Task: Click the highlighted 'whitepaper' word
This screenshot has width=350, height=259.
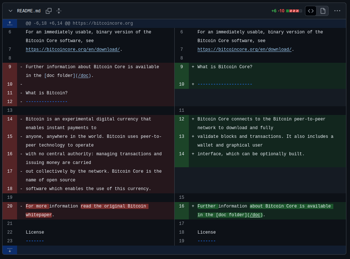Action: [39, 215]
